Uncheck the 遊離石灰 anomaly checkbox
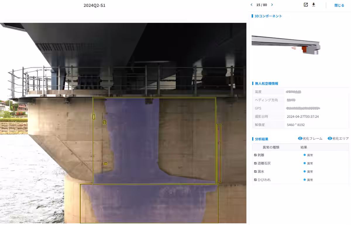This screenshot has height=225, width=351. point(255,163)
